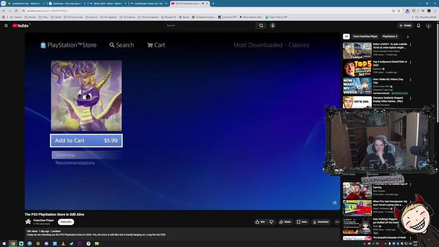Click the Create button
The width and height of the screenshot is (439, 247).
[x=405, y=25]
